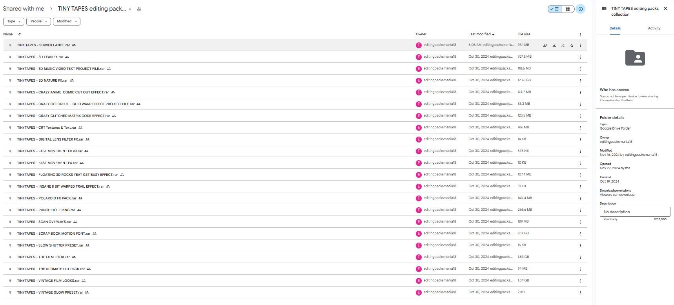Click file type icon of 3D LEAN FX.rar
The width and height of the screenshot is (674, 305).
pos(10,57)
